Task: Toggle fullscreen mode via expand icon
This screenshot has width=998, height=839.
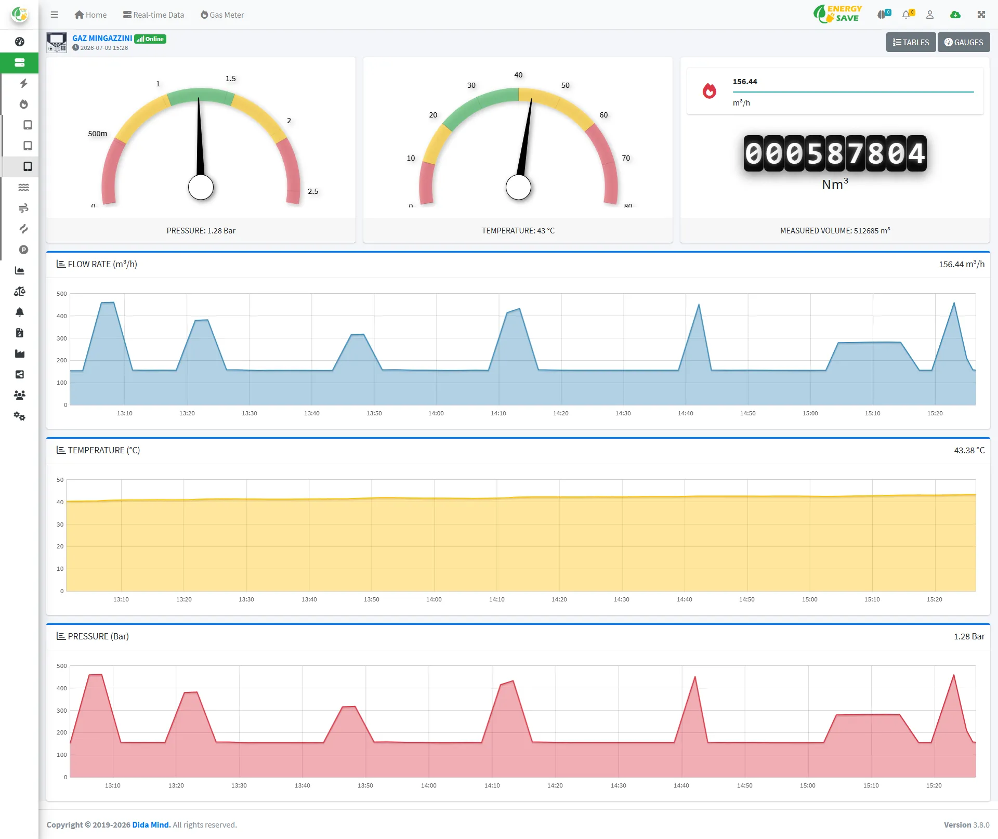Action: (981, 15)
